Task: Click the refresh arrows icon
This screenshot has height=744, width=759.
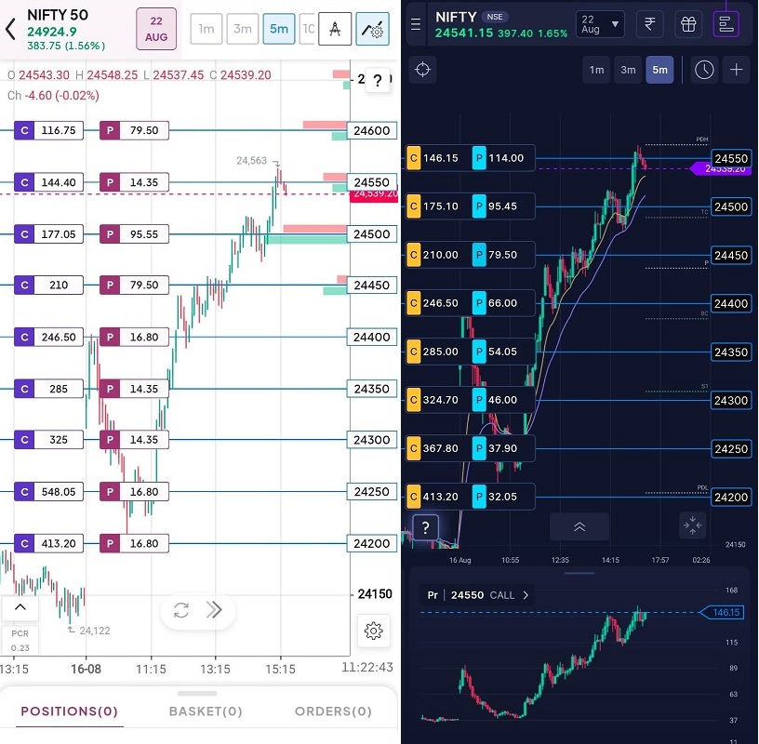Action: (x=181, y=610)
